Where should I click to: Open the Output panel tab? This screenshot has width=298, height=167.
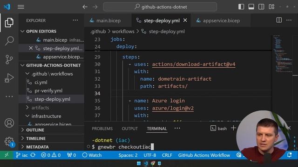(x=129, y=128)
